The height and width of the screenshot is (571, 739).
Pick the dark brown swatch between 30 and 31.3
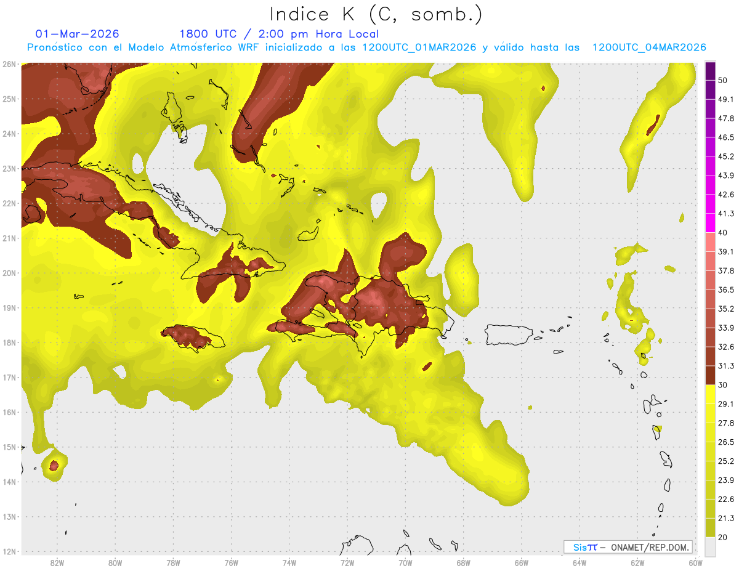[x=710, y=375]
